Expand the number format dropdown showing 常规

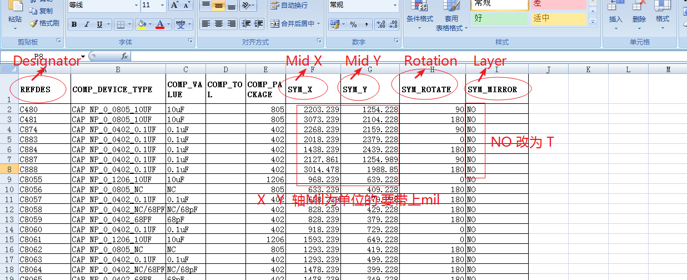pos(394,5)
